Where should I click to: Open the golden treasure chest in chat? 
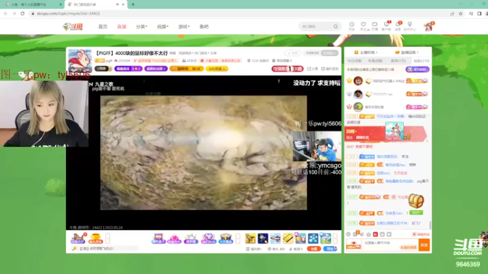[416, 201]
